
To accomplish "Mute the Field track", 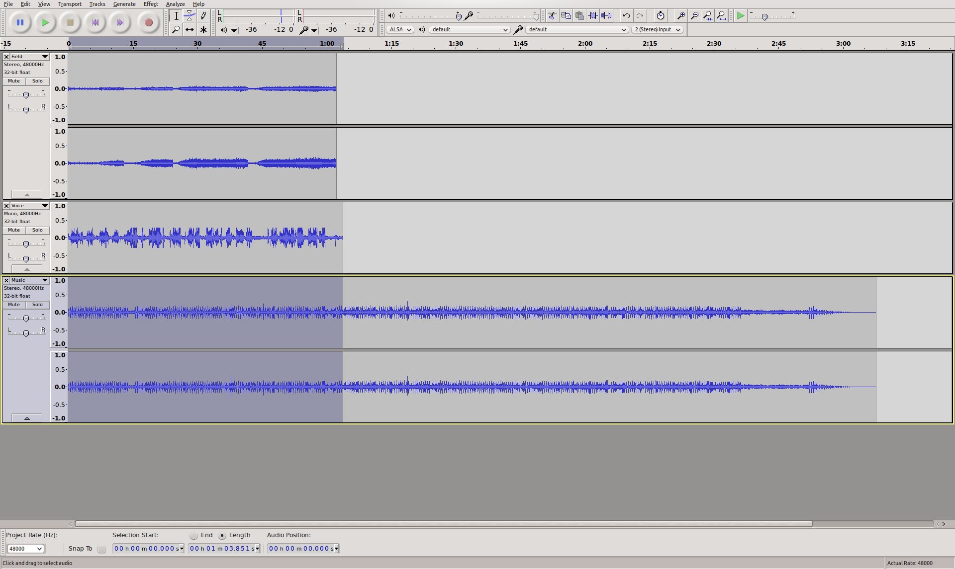I will coord(14,81).
